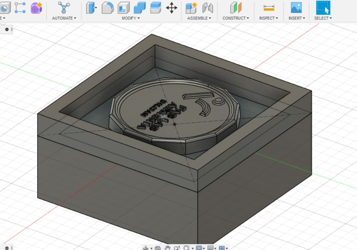Select the Offset Face tool
Viewport: 357px width, 250px height.
pos(155,7)
